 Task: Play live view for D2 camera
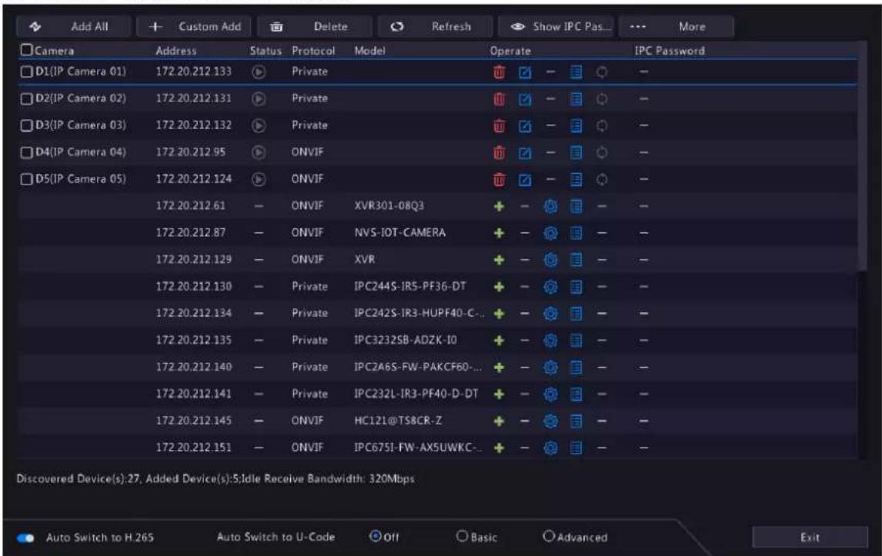click(259, 99)
